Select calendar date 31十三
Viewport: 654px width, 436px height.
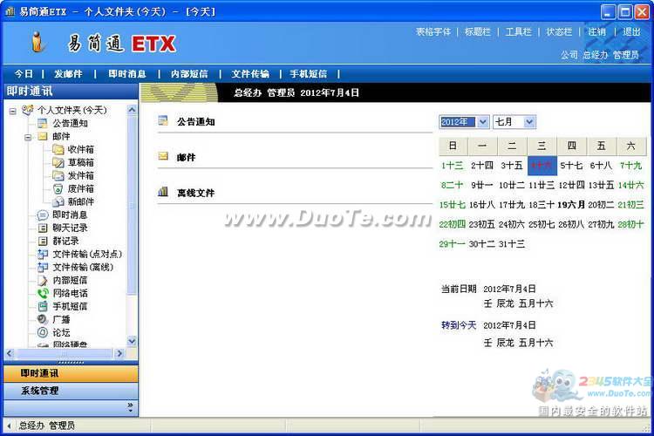(x=512, y=243)
